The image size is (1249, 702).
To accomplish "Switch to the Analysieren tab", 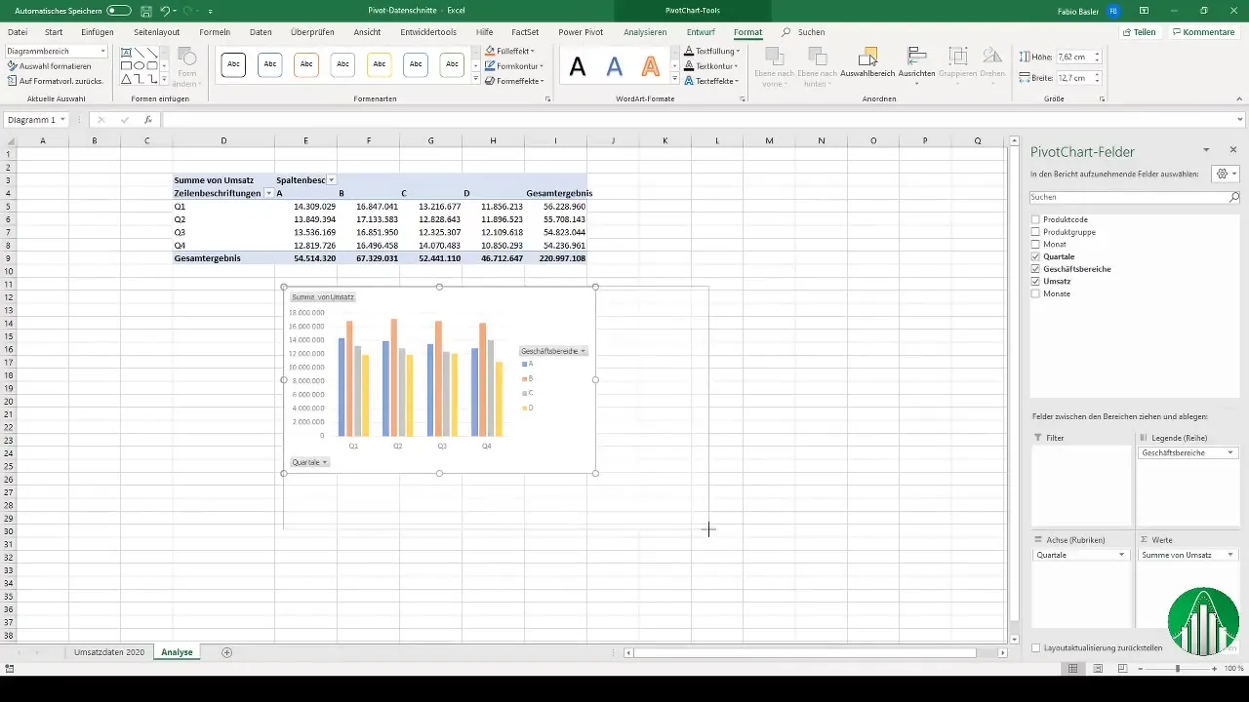I will pyautogui.click(x=645, y=32).
